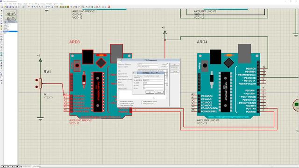This screenshot has width=299, height=168.
Task: Select the Wire label mode tool
Action: pyautogui.click(x=1, y=19)
